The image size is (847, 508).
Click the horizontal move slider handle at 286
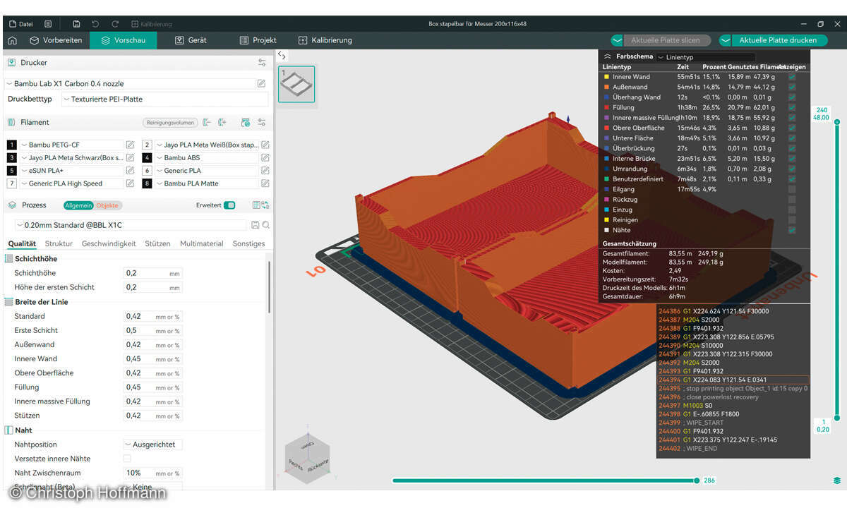click(x=697, y=480)
